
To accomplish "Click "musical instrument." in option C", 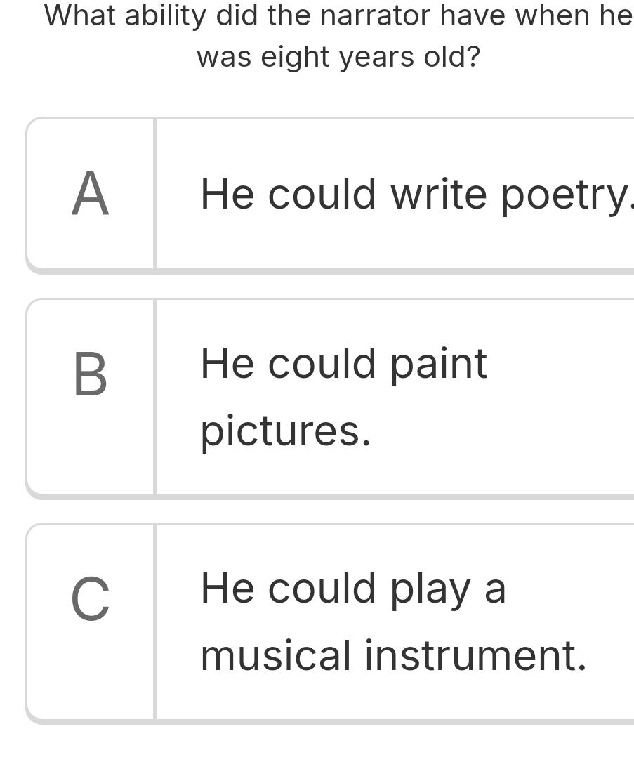I will click(x=393, y=656).
